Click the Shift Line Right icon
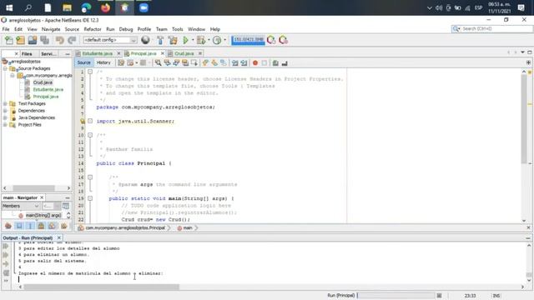The image size is (534, 300). tap(244, 63)
